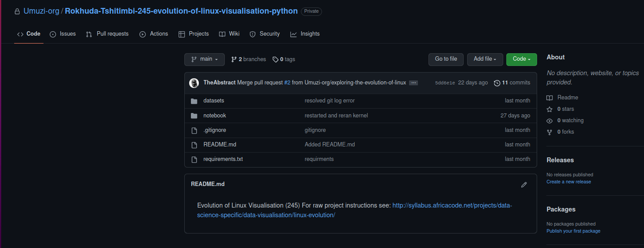Open the README.md file entry

[x=220, y=145]
